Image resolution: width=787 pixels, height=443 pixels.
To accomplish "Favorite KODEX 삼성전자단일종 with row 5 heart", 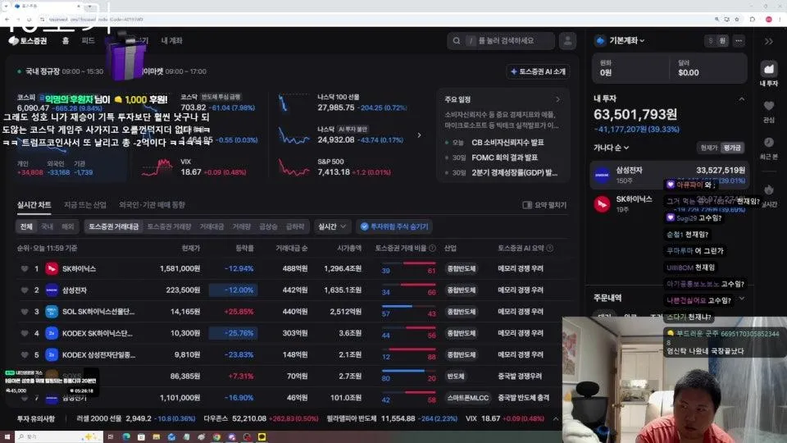I will click(24, 354).
